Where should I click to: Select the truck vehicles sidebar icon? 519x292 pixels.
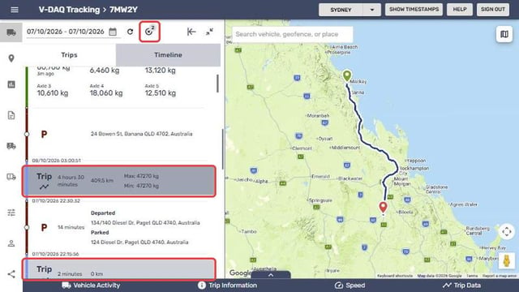tap(11, 32)
